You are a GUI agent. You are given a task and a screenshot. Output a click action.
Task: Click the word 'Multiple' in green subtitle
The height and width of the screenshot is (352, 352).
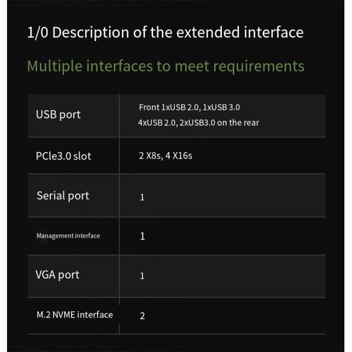[x=57, y=65]
